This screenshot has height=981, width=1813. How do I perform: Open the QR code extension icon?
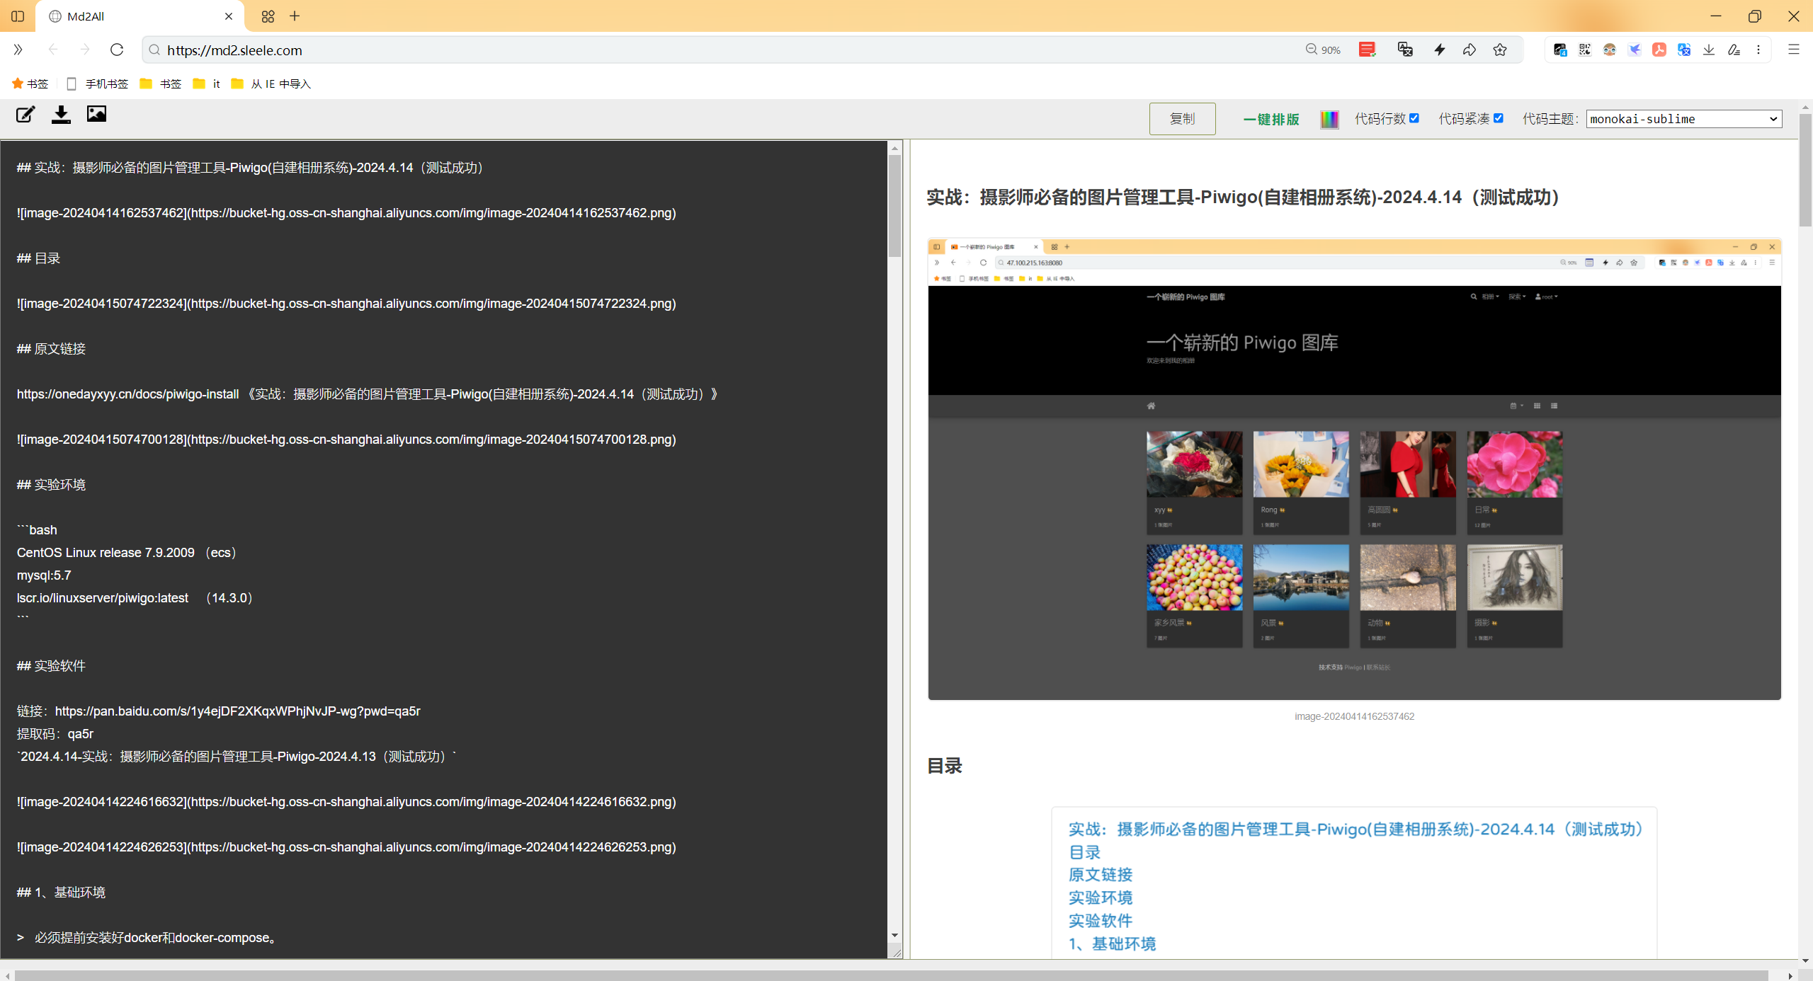(1585, 50)
